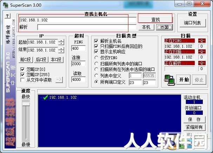Click the 开放端口 count value
This screenshot has height=153, width=213.
(x=194, y=113)
